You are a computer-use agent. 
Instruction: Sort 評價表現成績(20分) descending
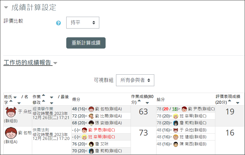click(x=238, y=103)
